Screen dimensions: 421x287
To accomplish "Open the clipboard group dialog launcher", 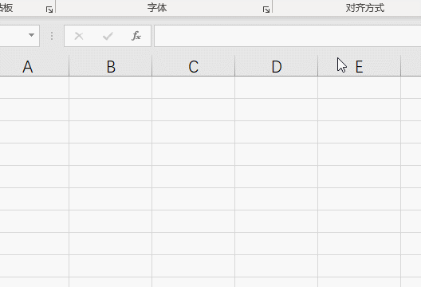I will point(49,10).
